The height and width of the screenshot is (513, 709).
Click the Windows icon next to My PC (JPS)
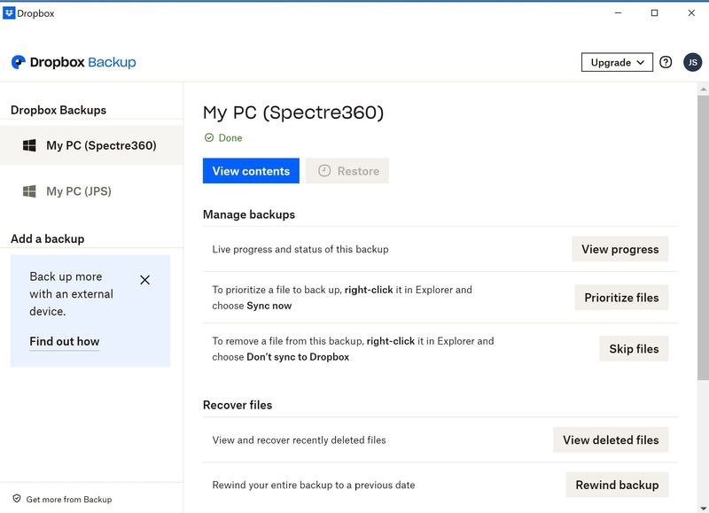(x=29, y=191)
